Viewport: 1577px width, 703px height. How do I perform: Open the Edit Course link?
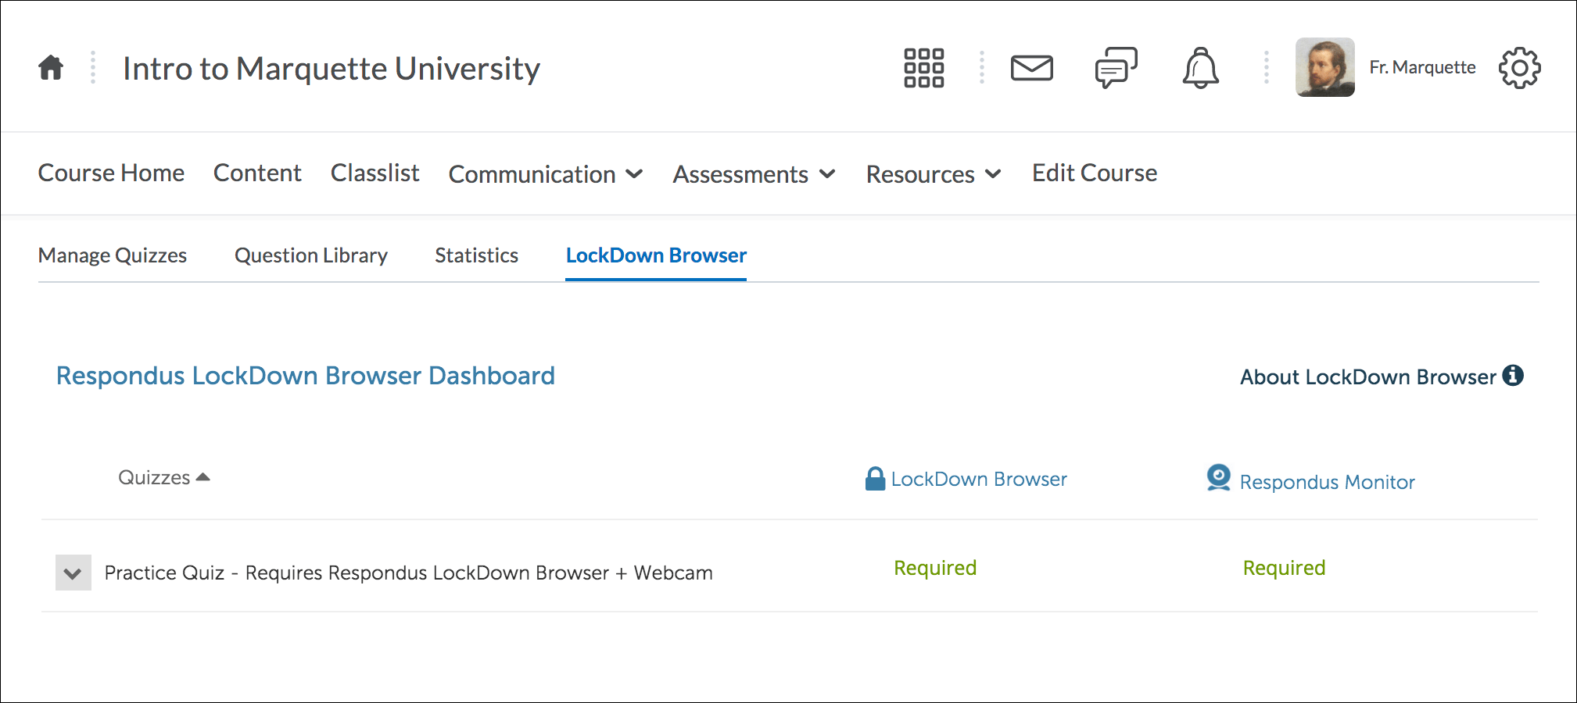point(1094,173)
